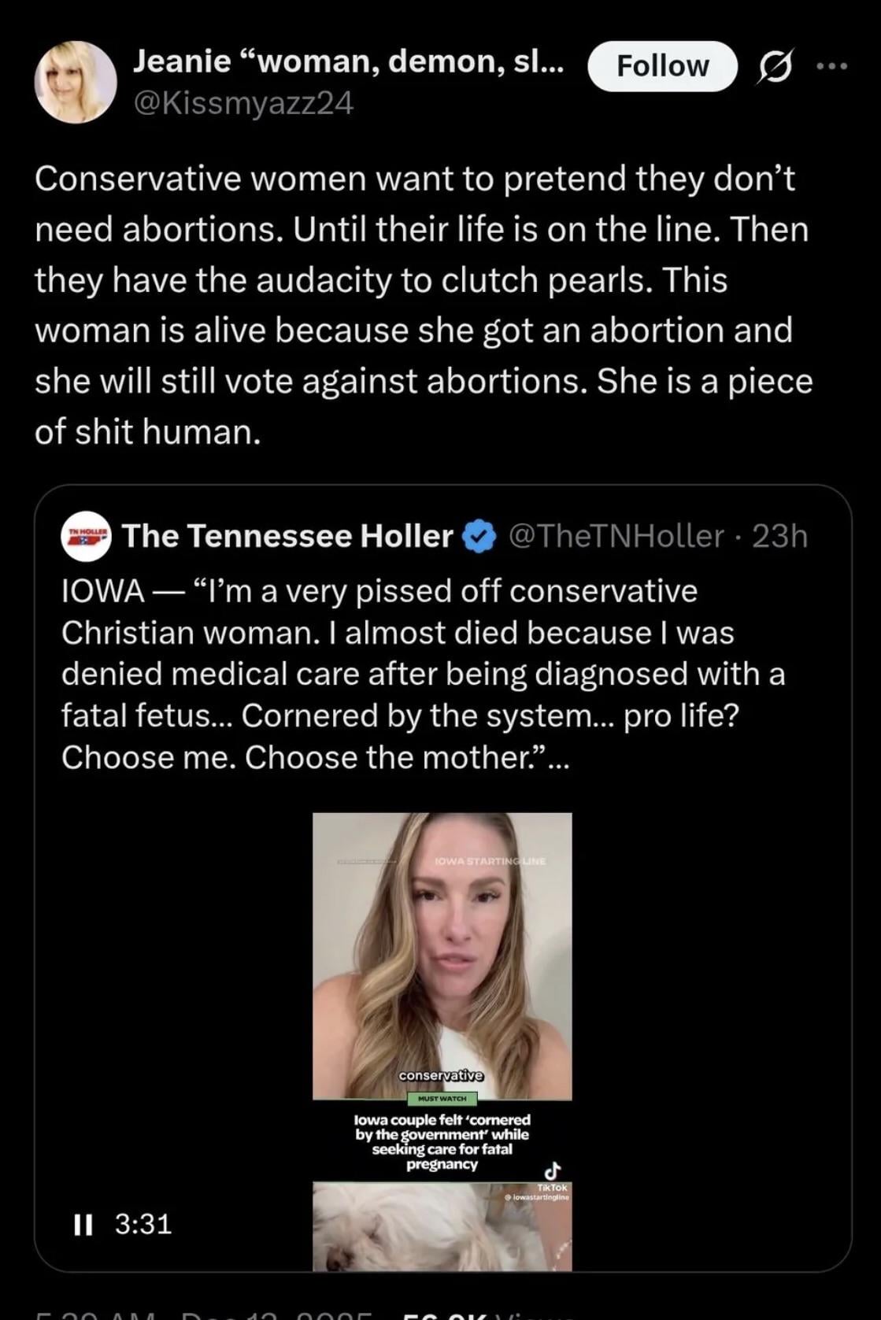Image resolution: width=881 pixels, height=1320 pixels.
Task: Open Jeanie's profile avatar photo
Action: point(76,82)
